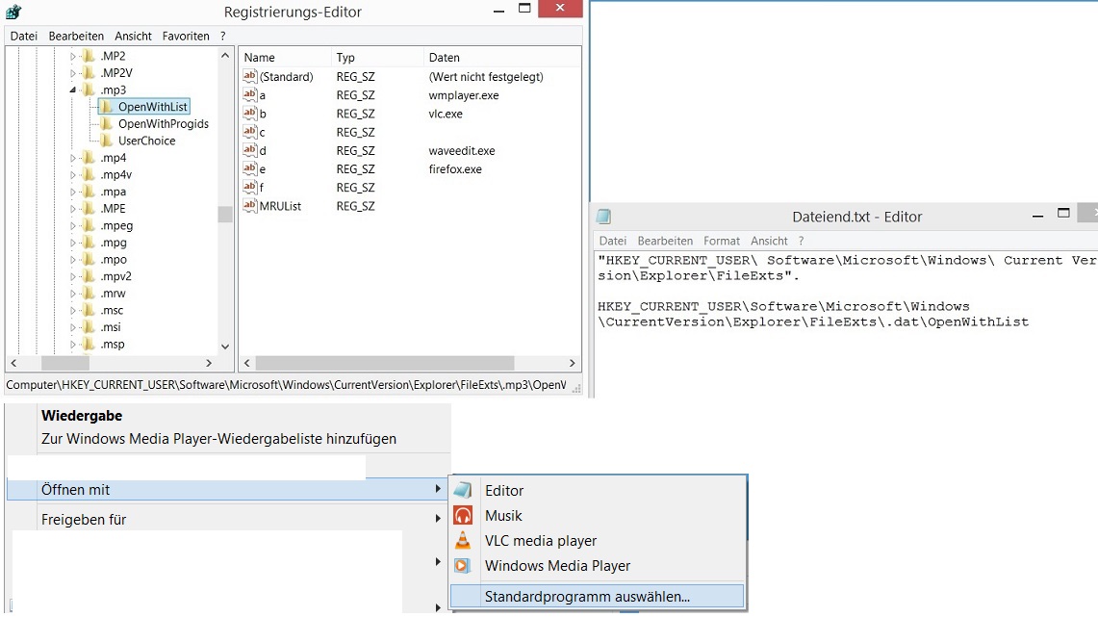Expand the .MPE tree node

pos(73,209)
